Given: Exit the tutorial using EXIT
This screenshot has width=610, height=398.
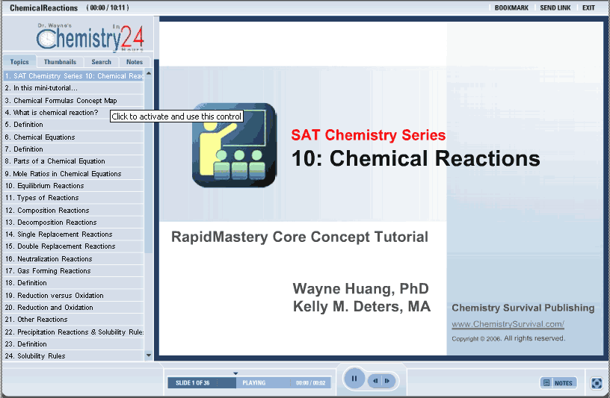Looking at the screenshot, I should coord(588,7).
